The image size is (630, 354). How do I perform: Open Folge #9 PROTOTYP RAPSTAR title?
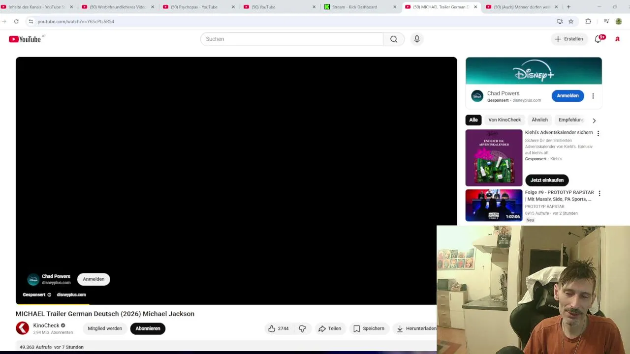tap(559, 196)
